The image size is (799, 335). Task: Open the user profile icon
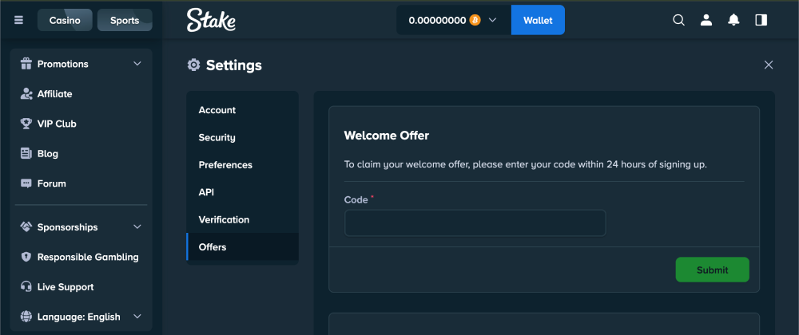click(x=706, y=20)
